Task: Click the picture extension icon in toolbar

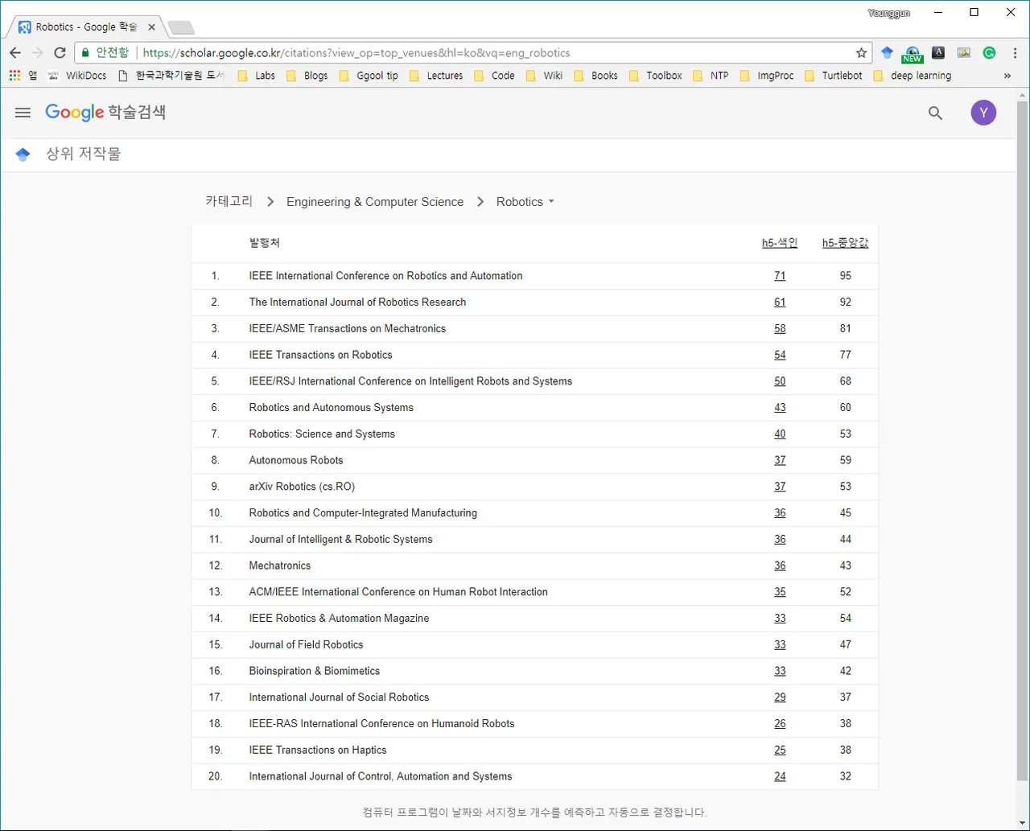Action: click(x=963, y=53)
